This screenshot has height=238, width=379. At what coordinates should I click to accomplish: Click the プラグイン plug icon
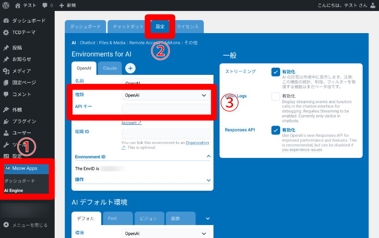tap(6, 121)
